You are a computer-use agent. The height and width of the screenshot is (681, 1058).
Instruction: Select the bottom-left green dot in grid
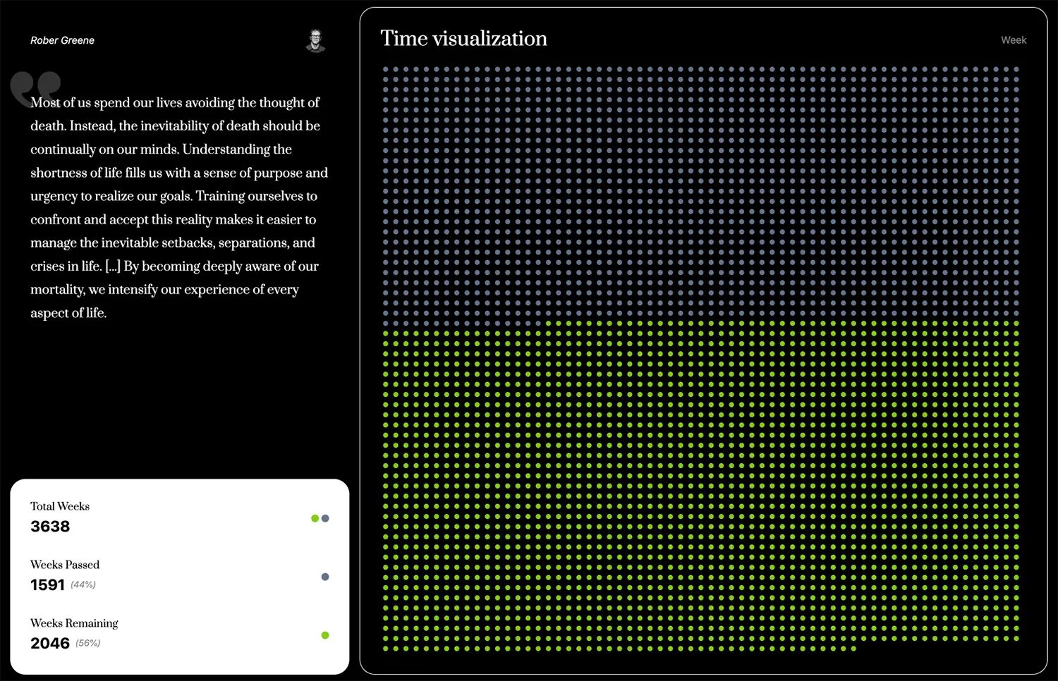click(386, 649)
